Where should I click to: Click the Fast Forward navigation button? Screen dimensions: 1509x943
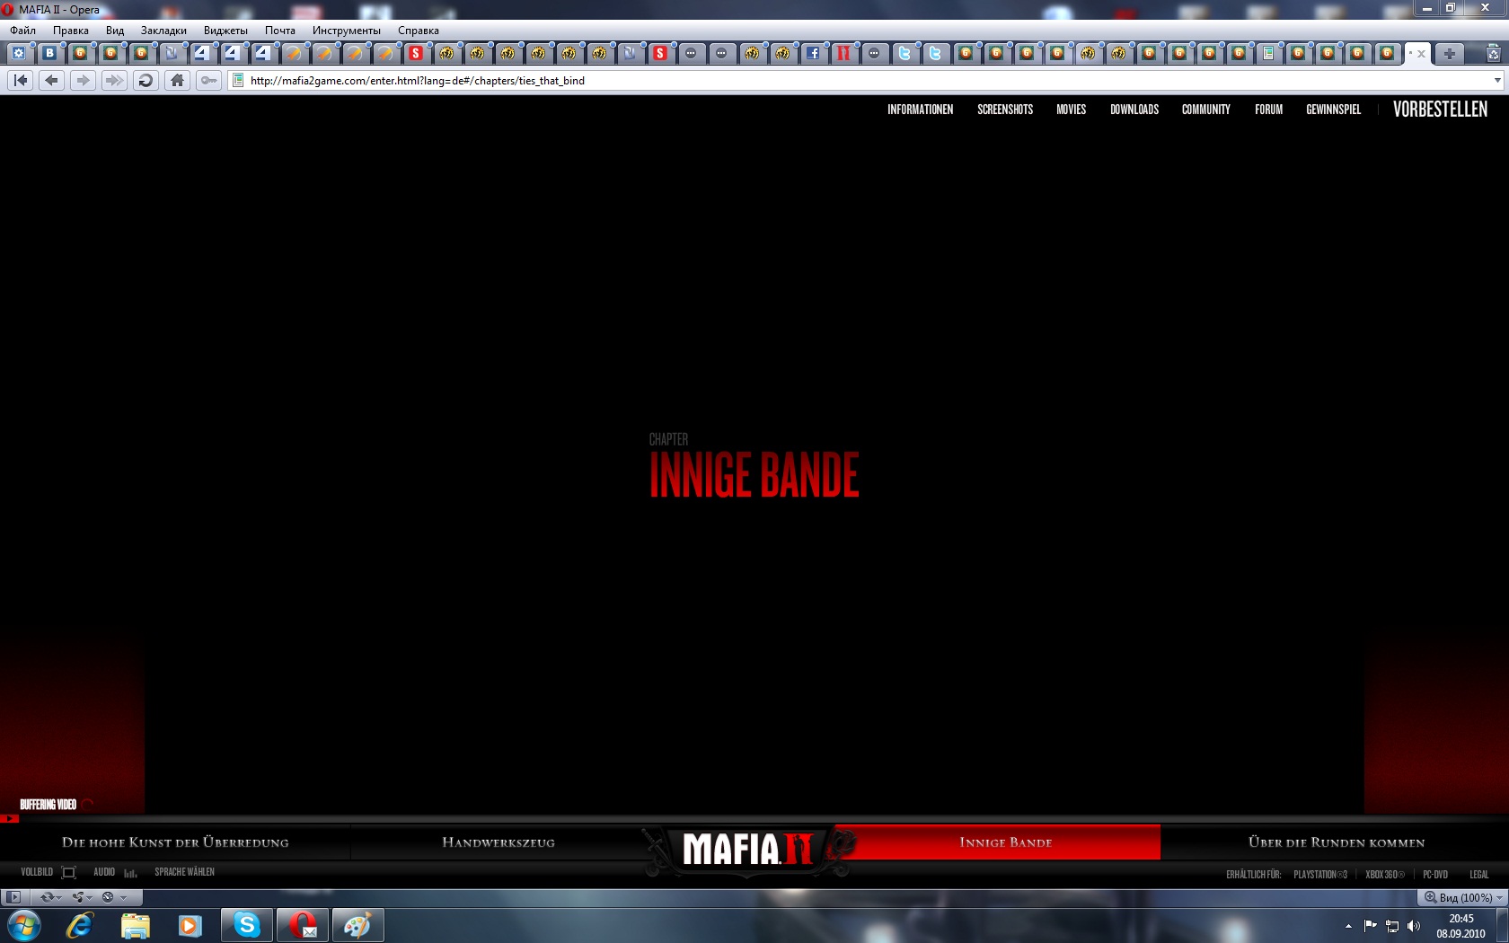click(x=114, y=81)
